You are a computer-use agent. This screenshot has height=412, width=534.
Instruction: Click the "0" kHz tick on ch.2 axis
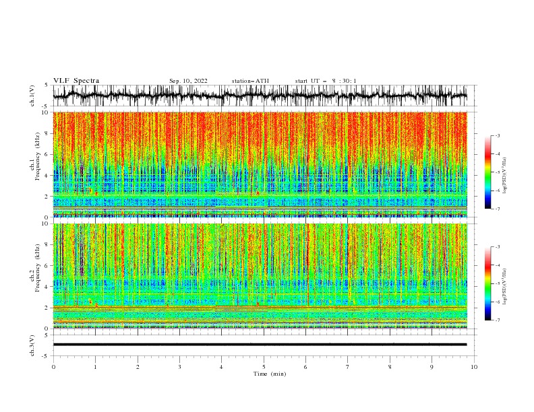click(48, 329)
